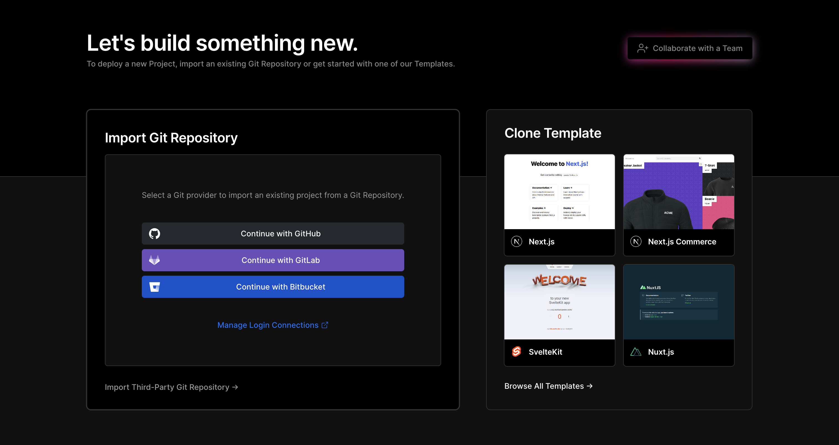Image resolution: width=839 pixels, height=445 pixels.
Task: Select the Next.js Commerce jacket preview image
Action: [678, 191]
